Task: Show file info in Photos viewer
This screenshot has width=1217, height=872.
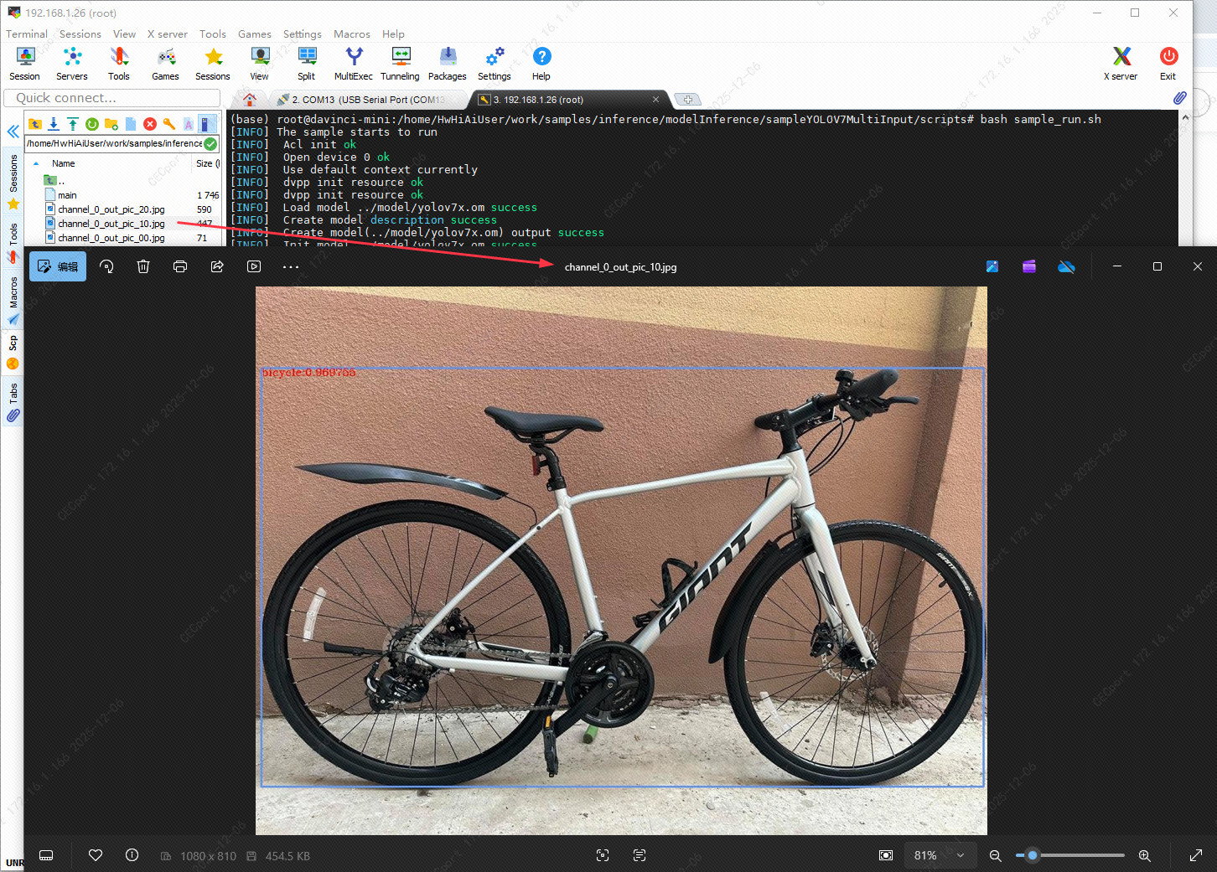Action: pyautogui.click(x=132, y=855)
